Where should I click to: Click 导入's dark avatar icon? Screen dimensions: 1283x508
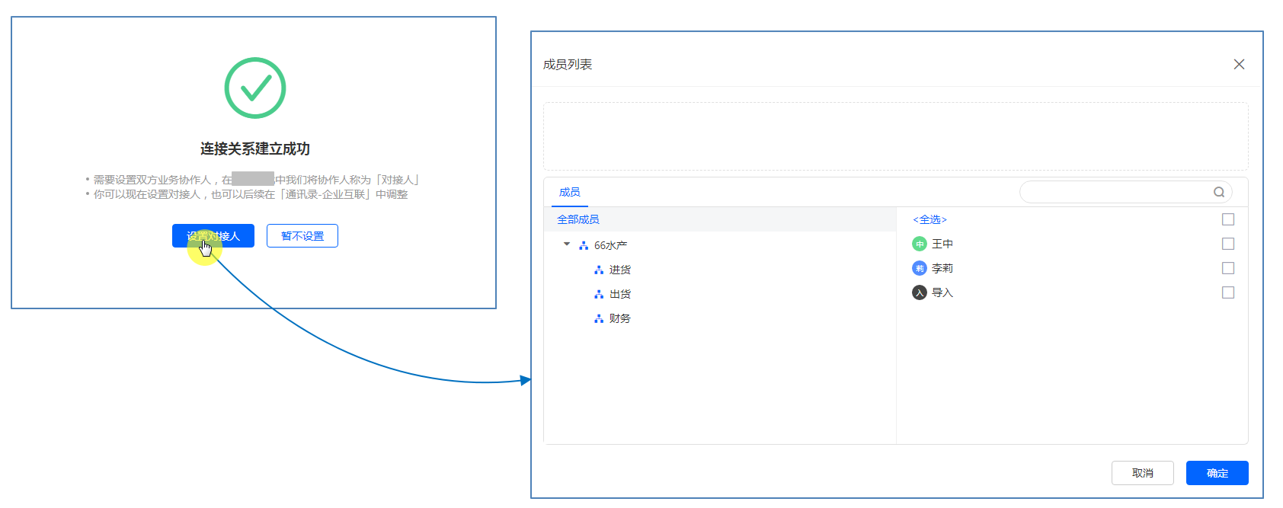coord(919,292)
